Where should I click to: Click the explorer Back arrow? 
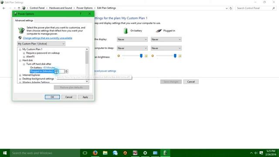(4, 8)
